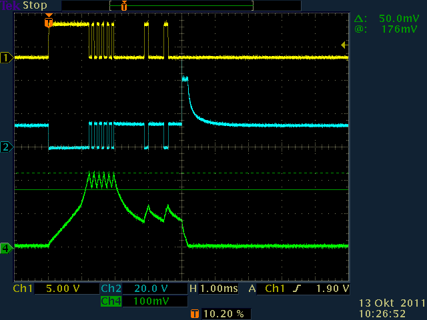The image size is (427, 320).
Task: Click the yellow channel 1 ground marker
Action: 7,58
